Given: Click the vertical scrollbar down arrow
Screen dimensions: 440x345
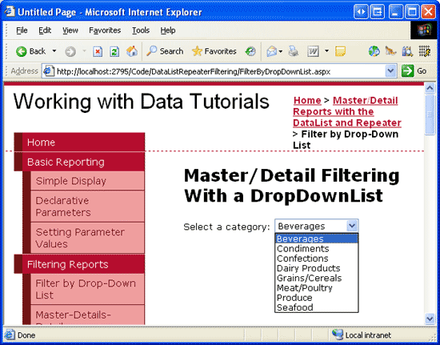Looking at the screenshot, I should 430,319.
